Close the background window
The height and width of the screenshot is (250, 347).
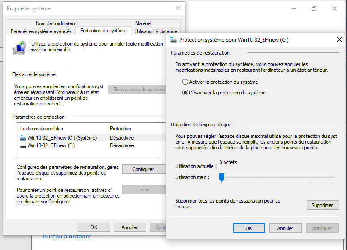point(335,8)
